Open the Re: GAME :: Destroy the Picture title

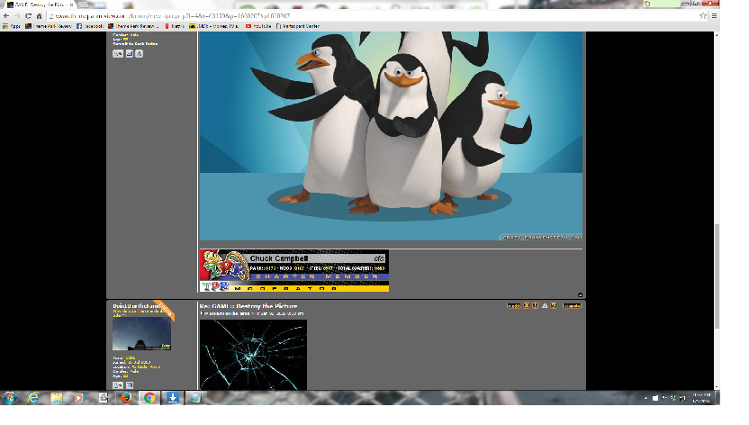click(x=248, y=306)
